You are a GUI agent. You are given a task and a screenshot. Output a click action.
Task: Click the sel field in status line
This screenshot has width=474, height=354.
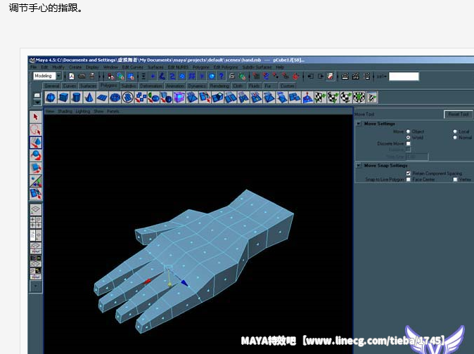pos(404,77)
